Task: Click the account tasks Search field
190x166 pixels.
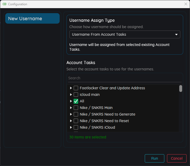Action: click(125, 78)
